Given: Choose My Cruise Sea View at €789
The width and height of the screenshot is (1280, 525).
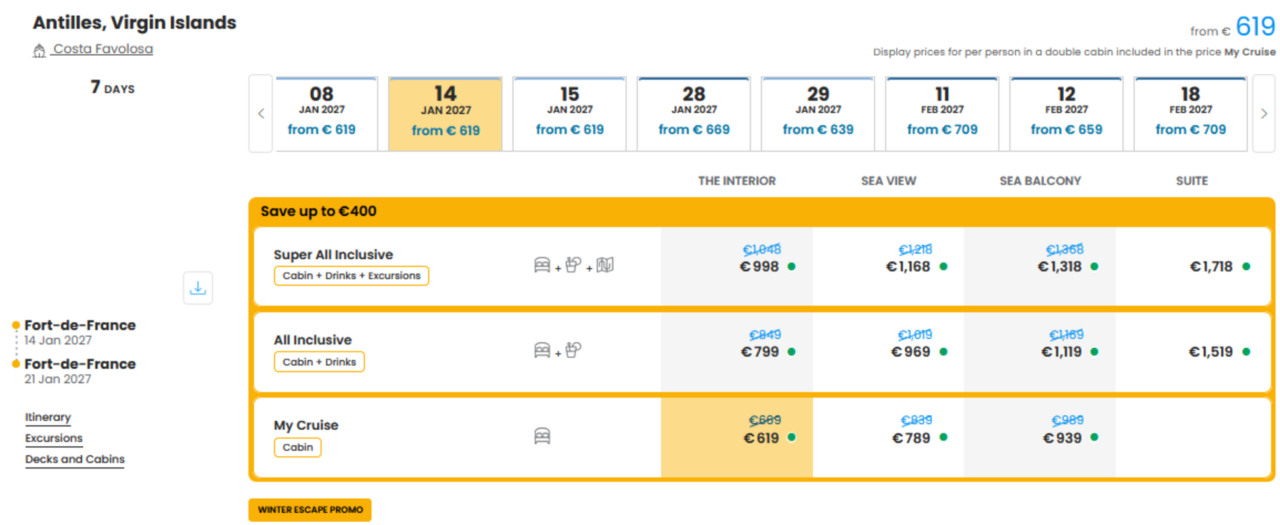Looking at the screenshot, I should pyautogui.click(x=888, y=438).
